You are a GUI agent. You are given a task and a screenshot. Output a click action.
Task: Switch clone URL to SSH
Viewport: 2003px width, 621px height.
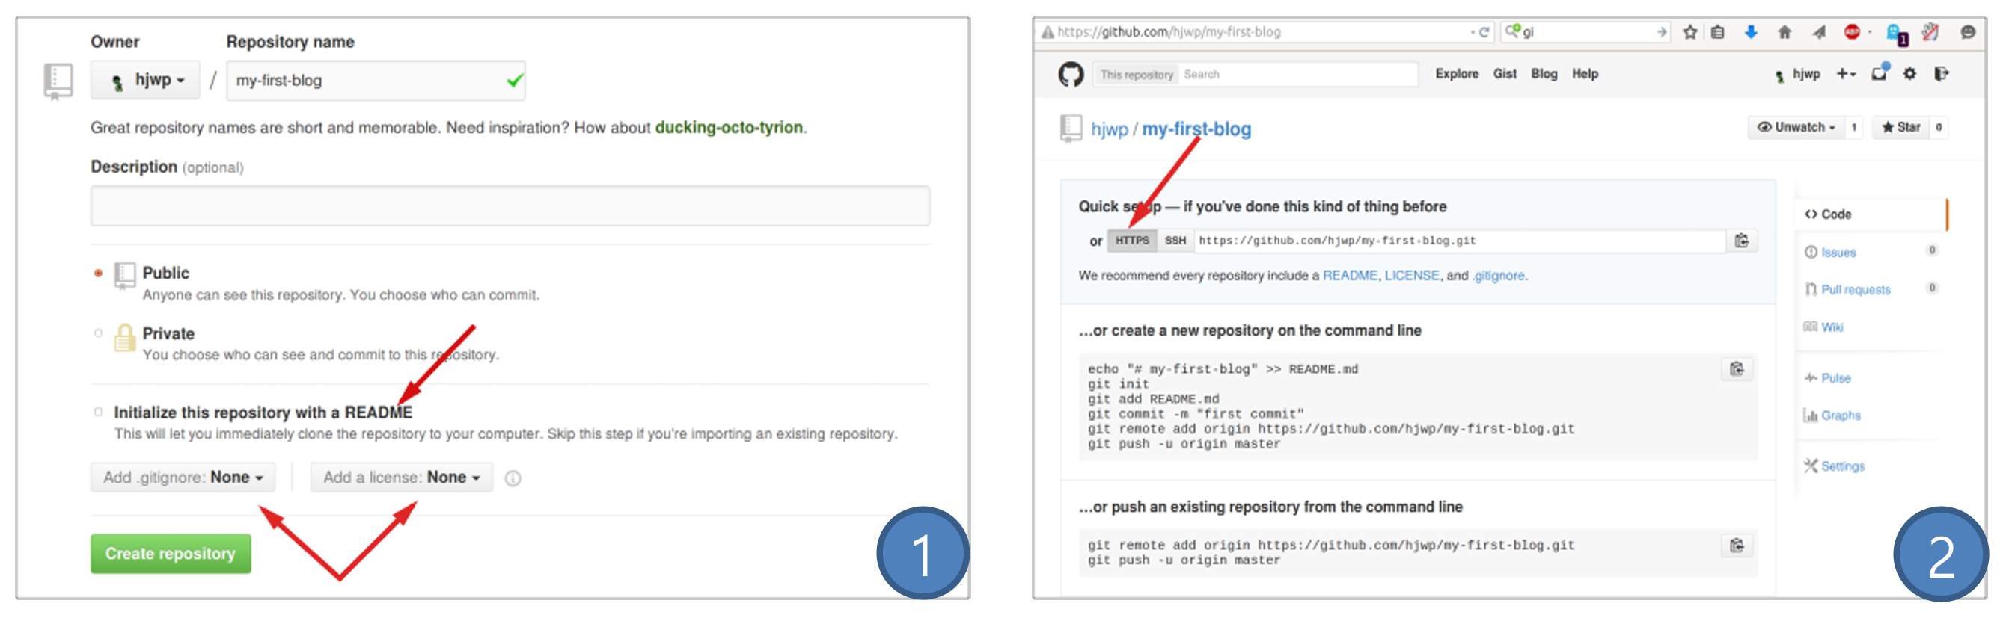(x=1175, y=241)
